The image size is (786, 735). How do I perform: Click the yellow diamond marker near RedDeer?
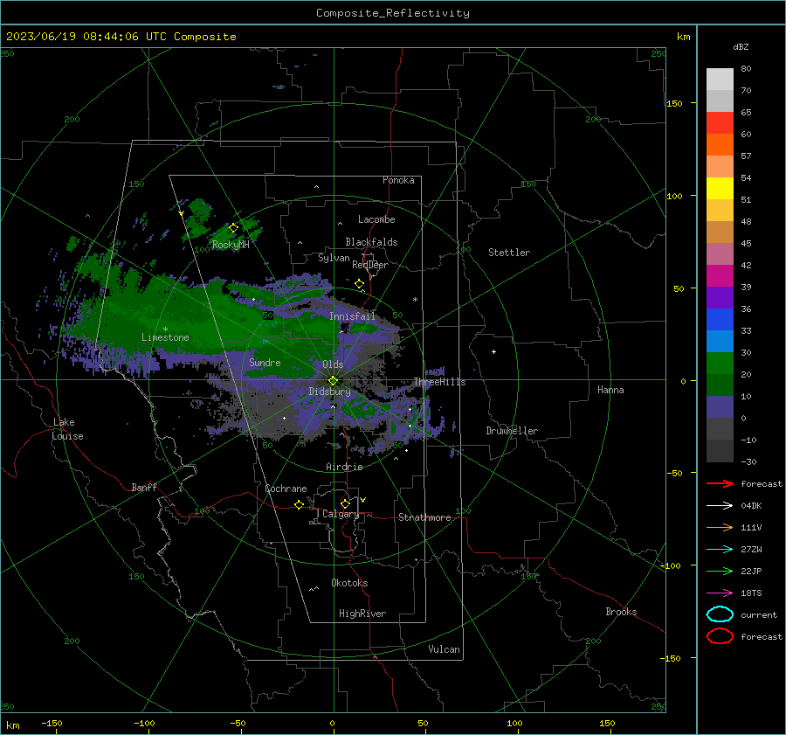pos(360,284)
